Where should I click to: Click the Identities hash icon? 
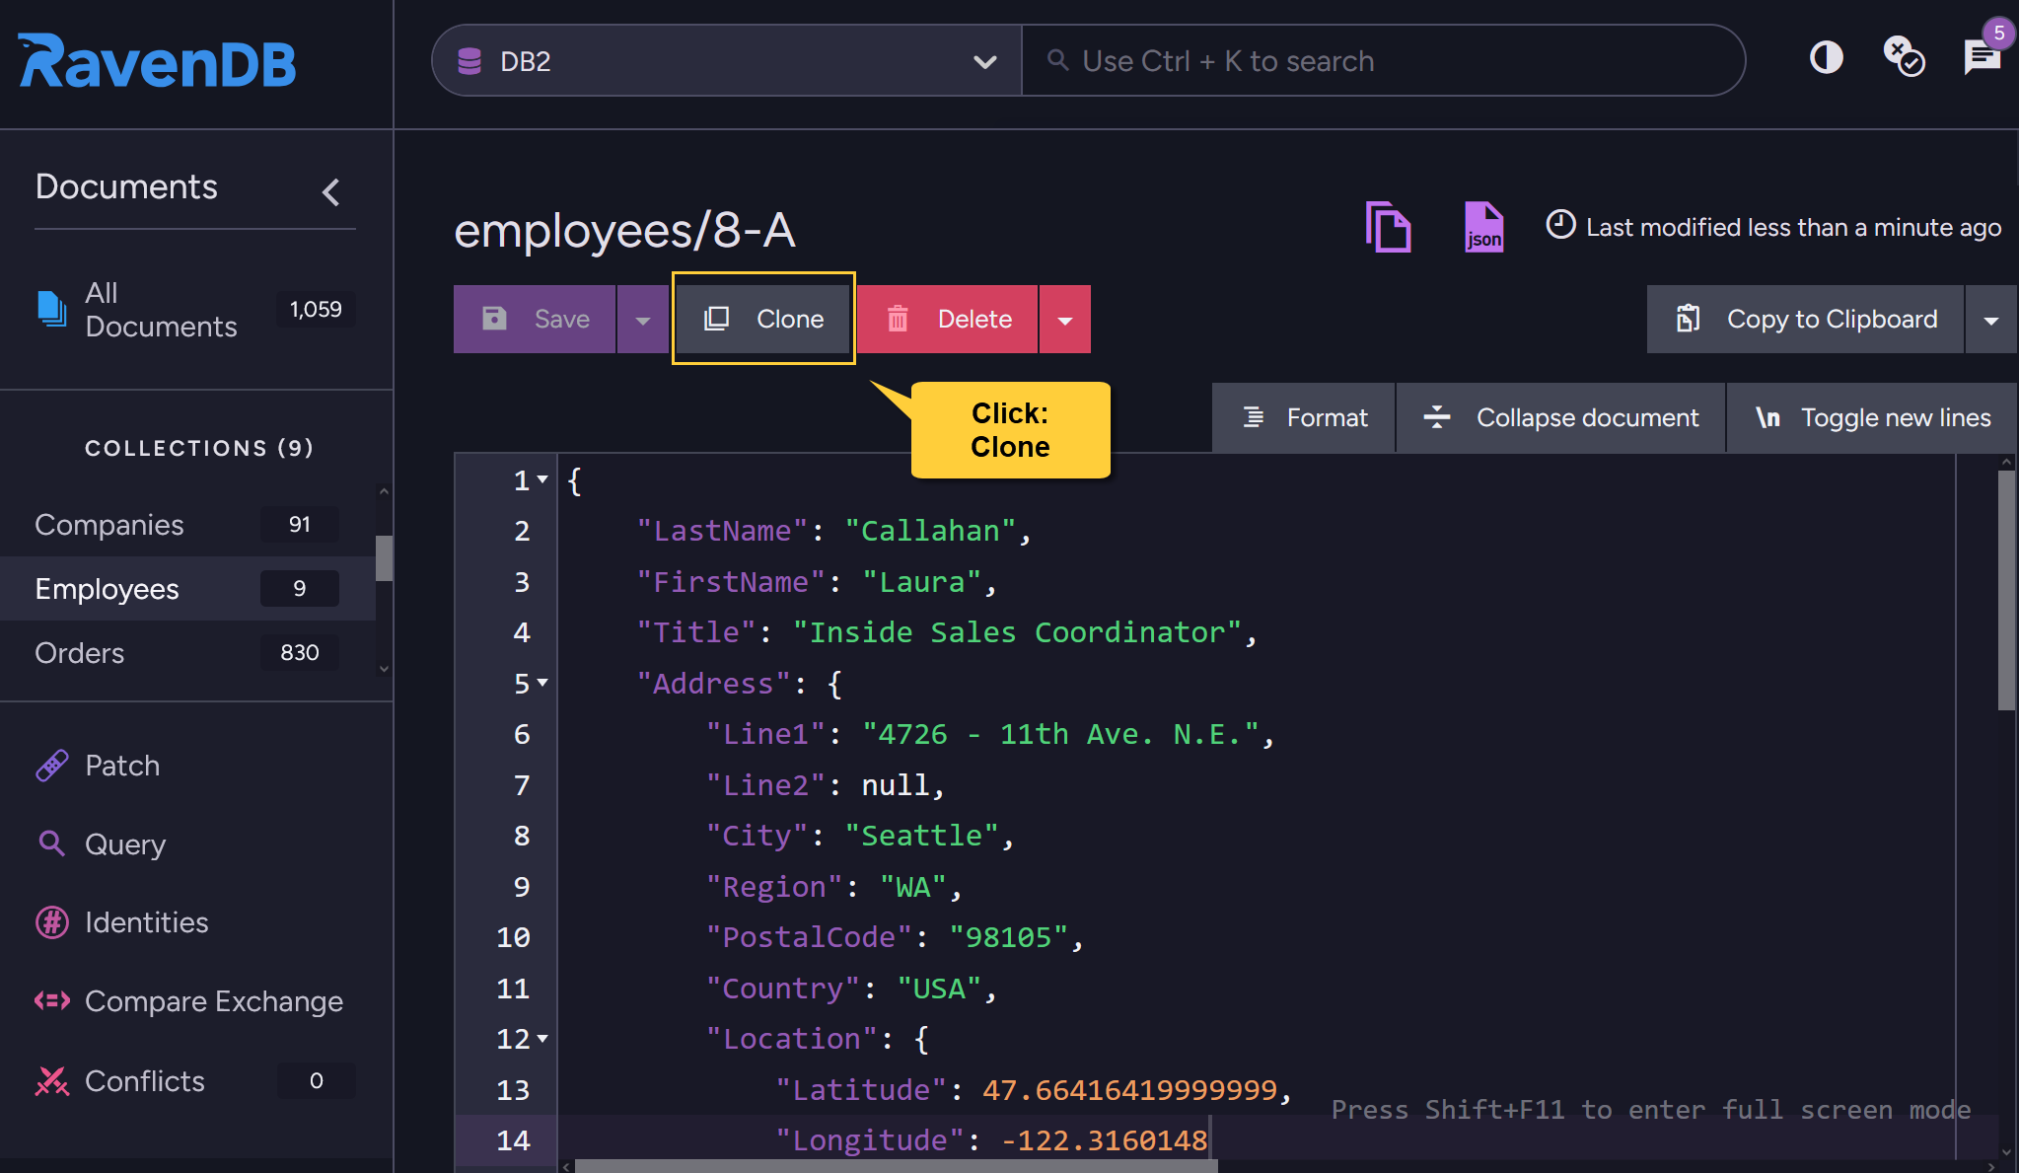click(51, 922)
